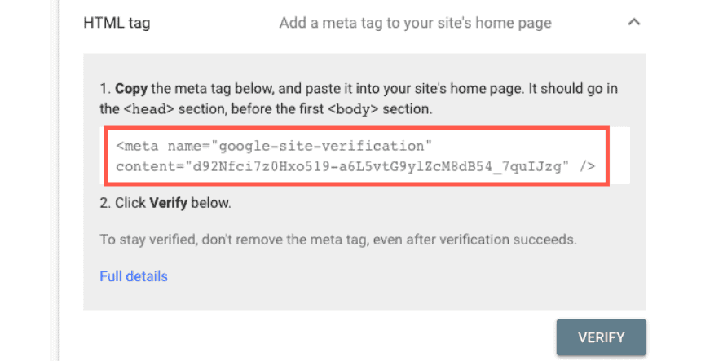Image resolution: width=723 pixels, height=361 pixels.
Task: Click the 'Add a meta tag' description
Action: click(415, 23)
